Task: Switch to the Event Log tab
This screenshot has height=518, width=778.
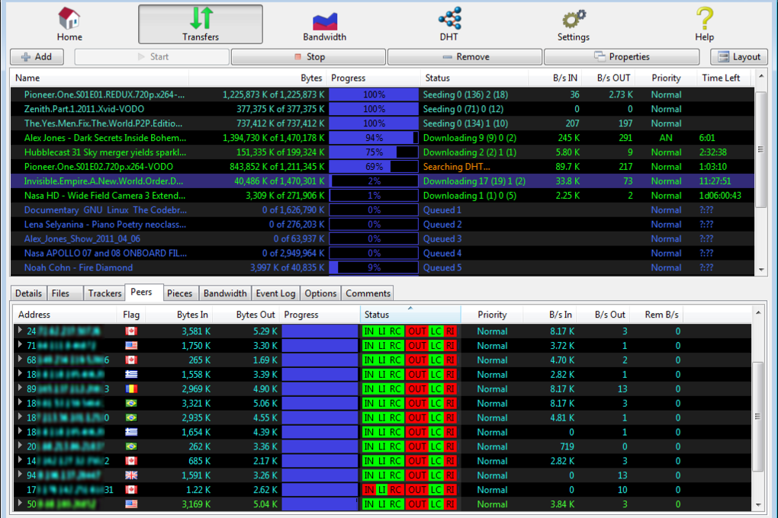Action: (275, 293)
